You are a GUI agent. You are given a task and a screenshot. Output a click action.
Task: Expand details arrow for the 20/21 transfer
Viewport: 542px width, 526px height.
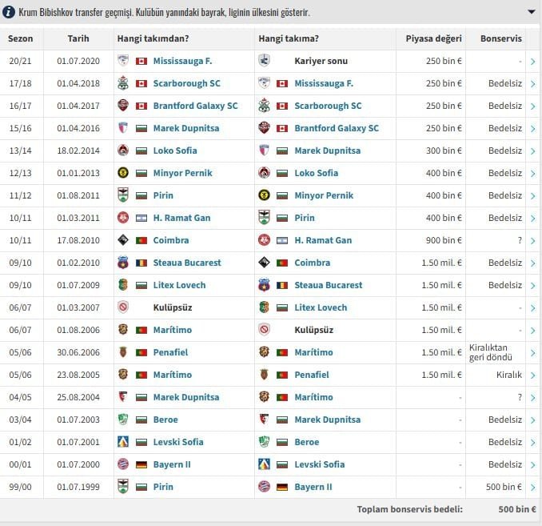[532, 61]
